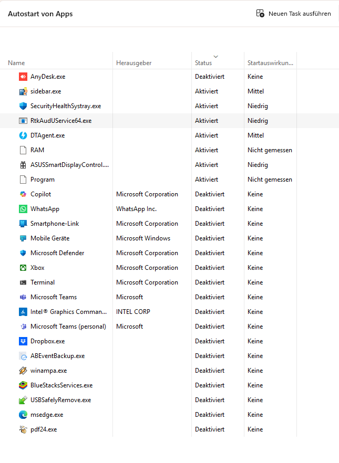This screenshot has height=463, width=339.
Task: Click the Aktiviert status of sidebar.exe
Action: (207, 91)
